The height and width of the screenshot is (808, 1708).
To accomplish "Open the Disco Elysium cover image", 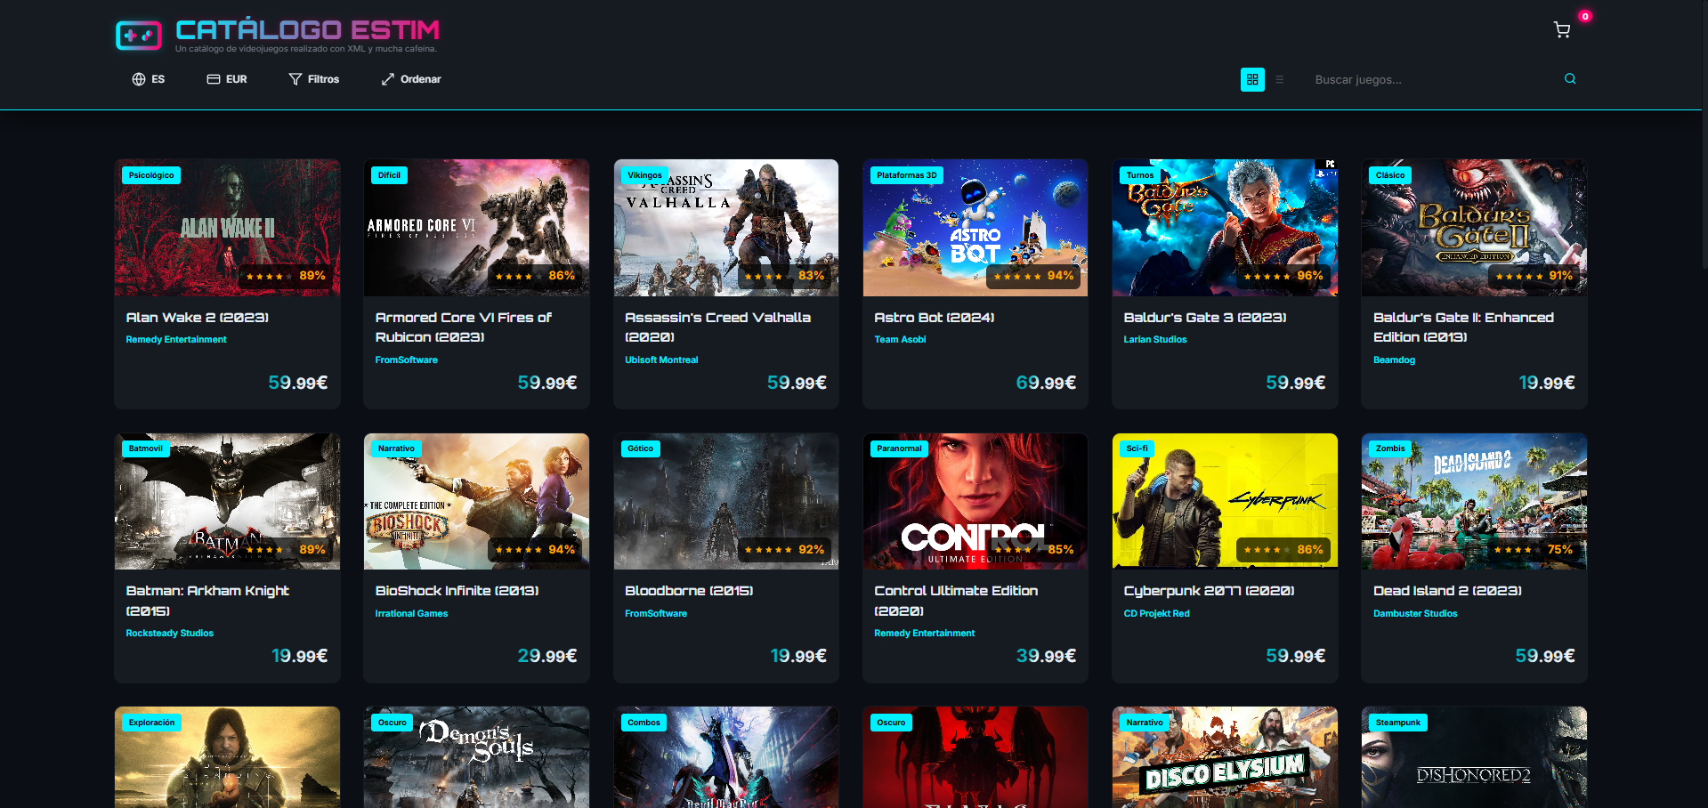I will pos(1225,757).
